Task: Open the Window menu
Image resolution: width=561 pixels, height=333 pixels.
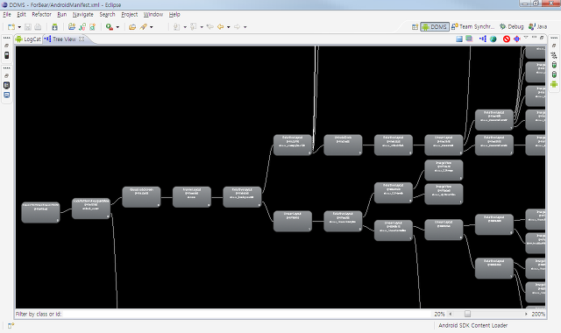Action: [x=153, y=15]
